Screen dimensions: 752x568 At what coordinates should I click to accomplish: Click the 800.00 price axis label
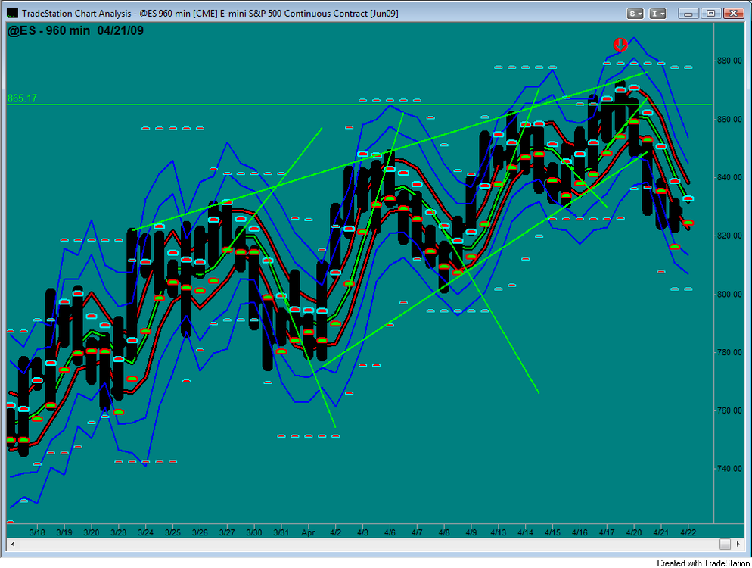[x=729, y=294]
